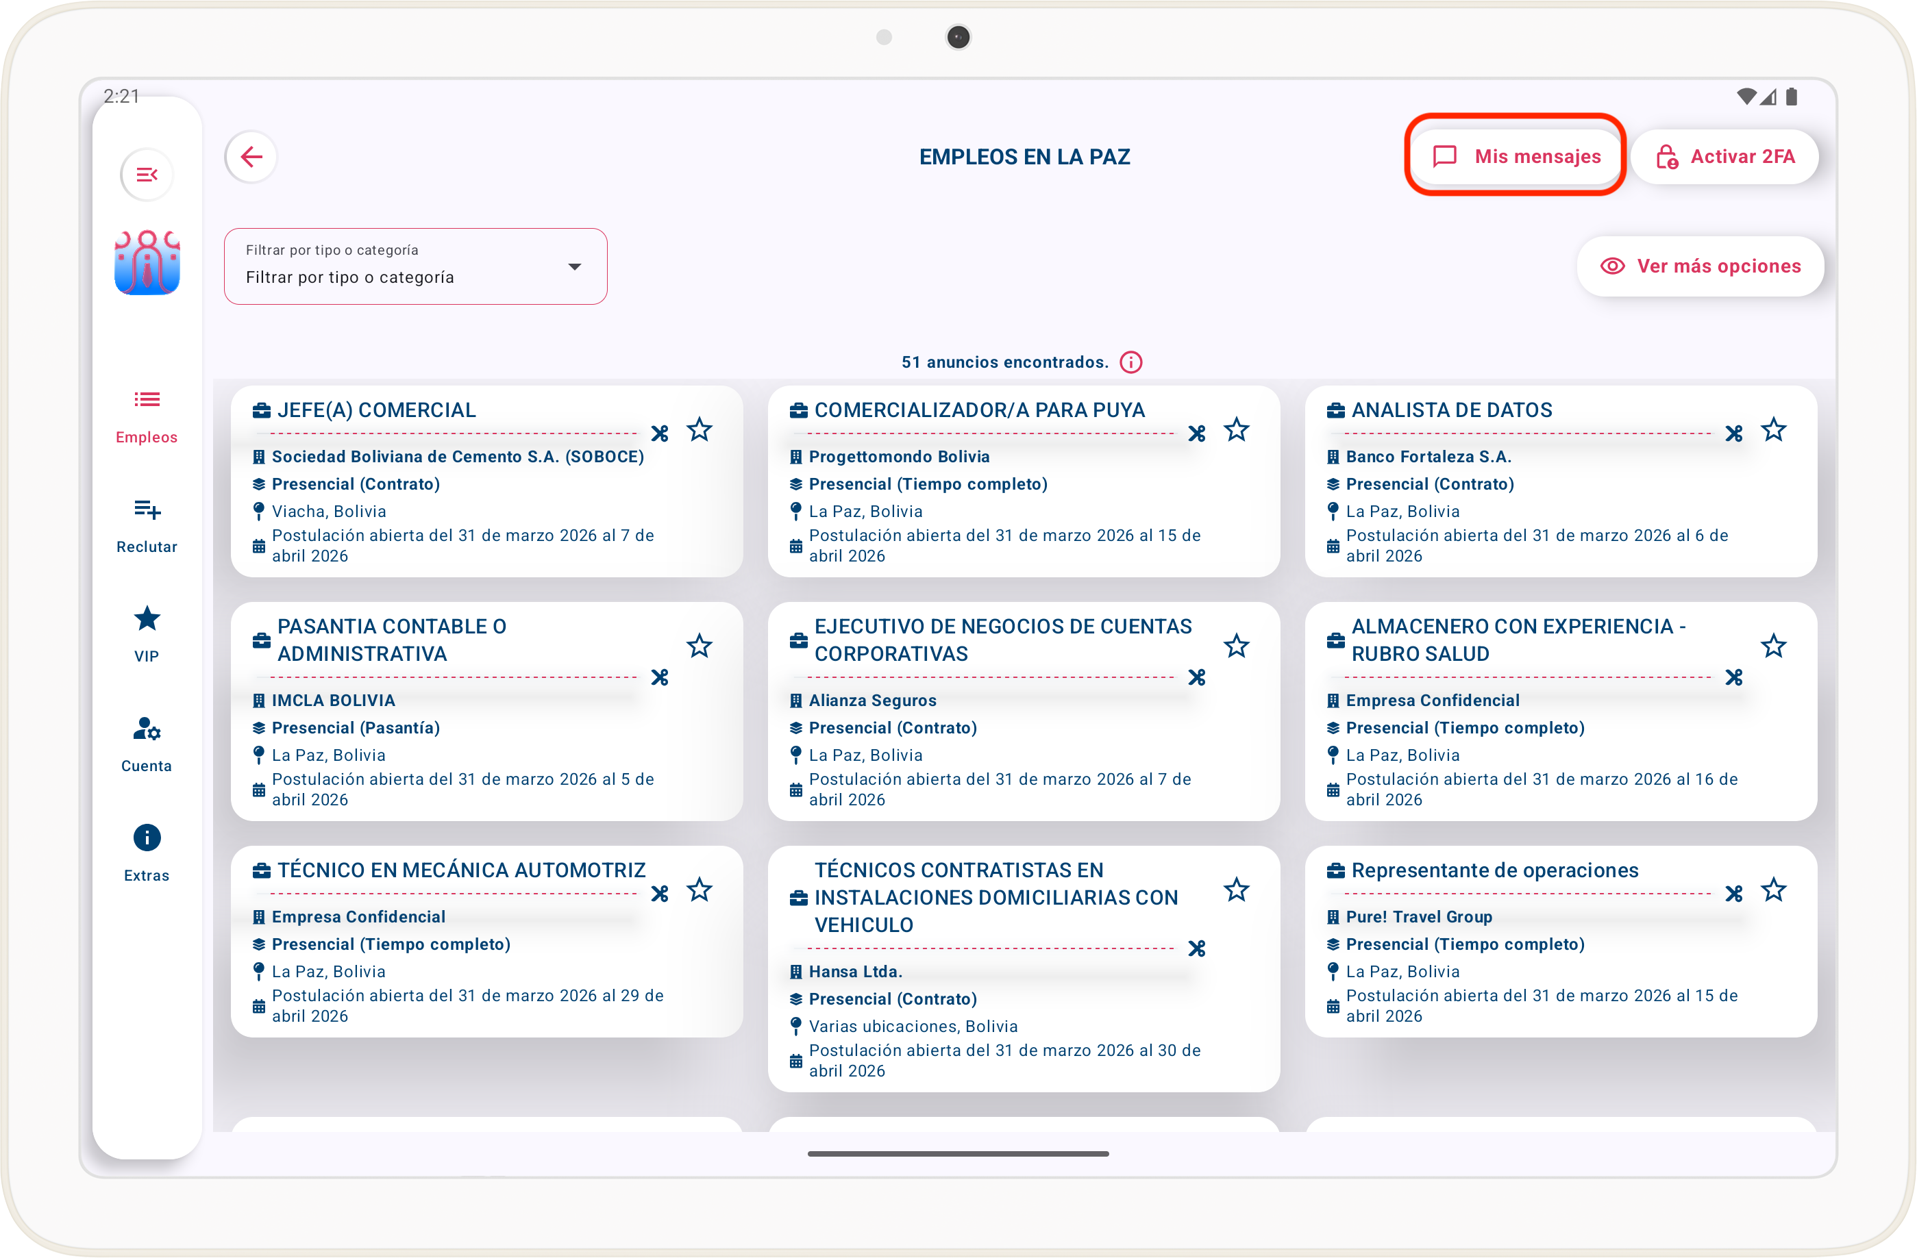Viewport: 1917px width, 1258px height.
Task: Click the tools icon on JEFE(A) COMERCIAL card
Action: point(660,433)
